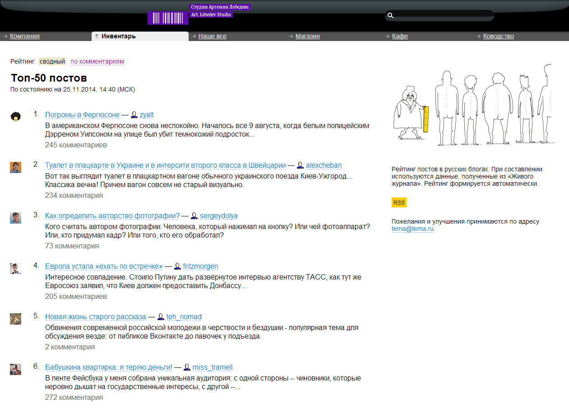The height and width of the screenshot is (408, 569).
Task: Switch rating to по комментариям
Action: click(x=97, y=61)
